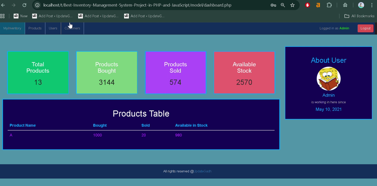Screen dimensions: 377x186
Task: Select the Products Sold card
Action: coord(176,72)
